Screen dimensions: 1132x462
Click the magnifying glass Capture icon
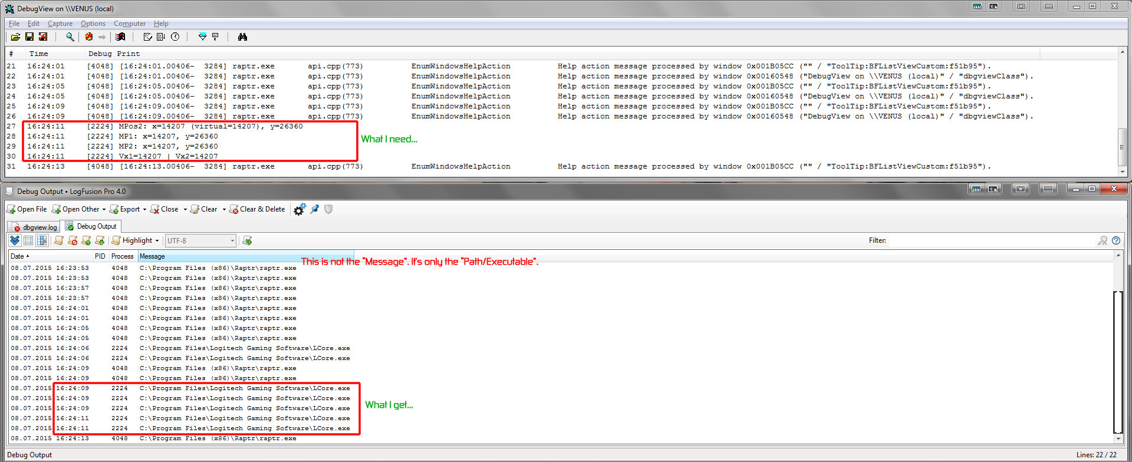pos(70,37)
